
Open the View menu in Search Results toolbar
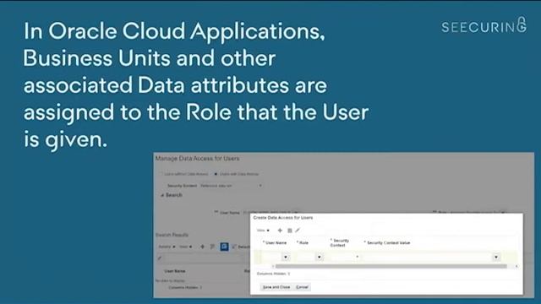point(186,247)
